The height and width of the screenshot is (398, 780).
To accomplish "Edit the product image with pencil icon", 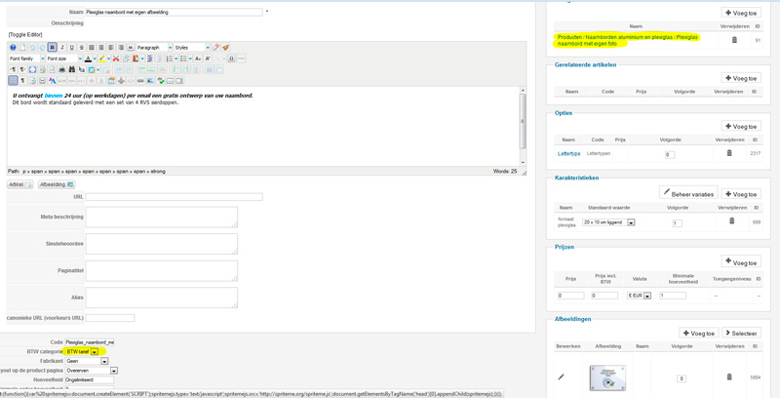I will pyautogui.click(x=562, y=377).
